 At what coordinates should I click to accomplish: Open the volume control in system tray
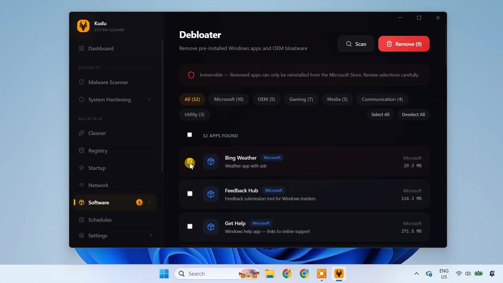point(468,274)
